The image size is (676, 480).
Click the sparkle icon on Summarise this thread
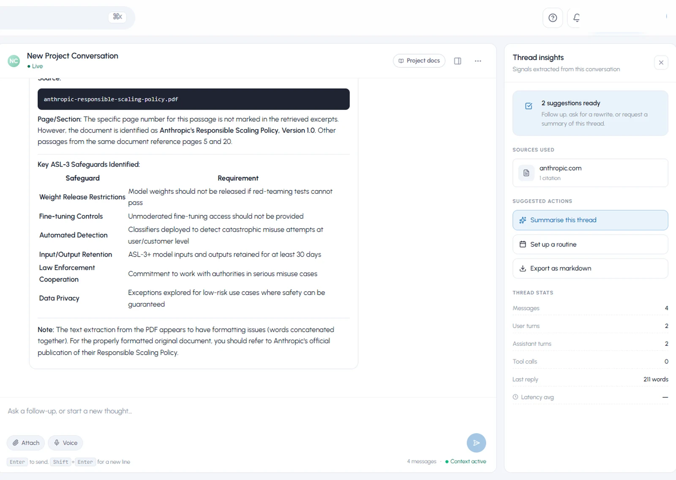coord(523,220)
